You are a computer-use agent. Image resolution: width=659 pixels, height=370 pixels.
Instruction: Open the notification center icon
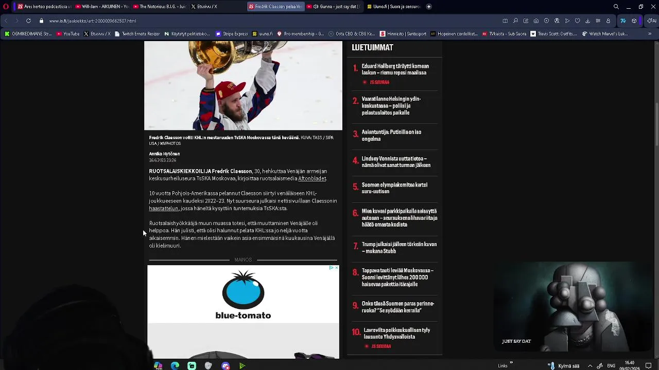tap(649, 366)
